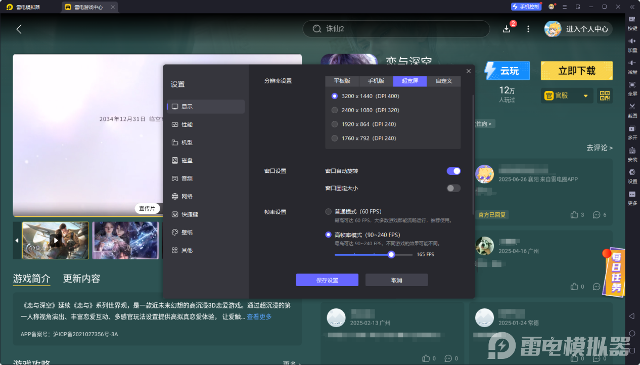Expand the three-dot menu beside download icon

pyautogui.click(x=528, y=29)
